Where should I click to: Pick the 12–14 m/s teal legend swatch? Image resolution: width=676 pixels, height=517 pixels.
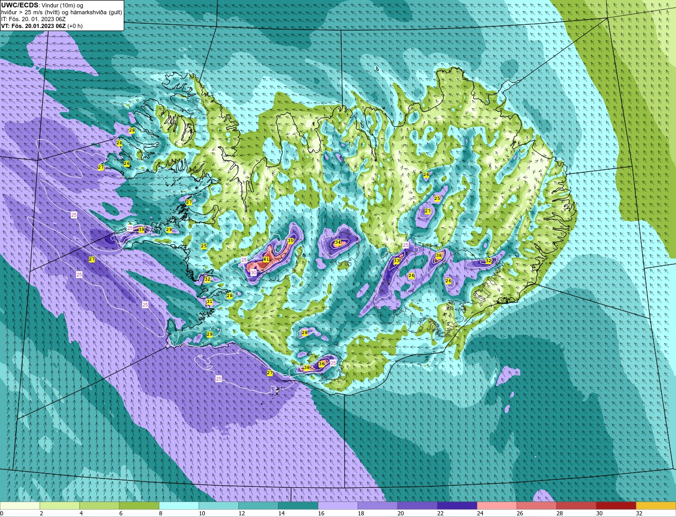pyautogui.click(x=258, y=505)
